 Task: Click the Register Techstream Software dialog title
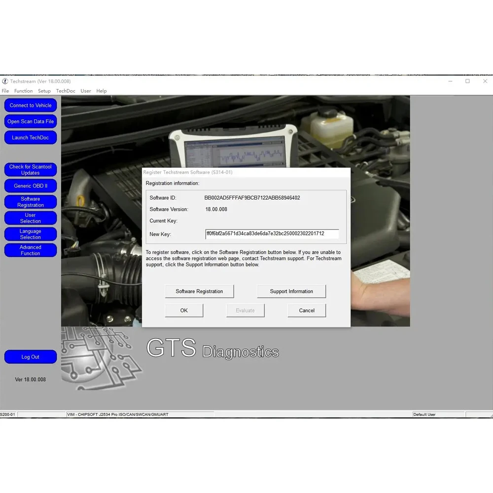pyautogui.click(x=188, y=172)
